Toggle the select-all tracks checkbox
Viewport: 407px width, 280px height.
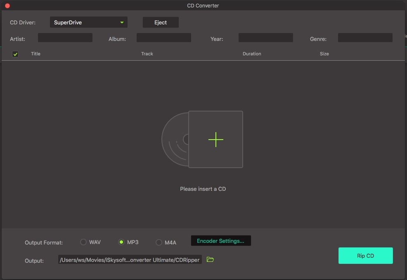pos(15,54)
